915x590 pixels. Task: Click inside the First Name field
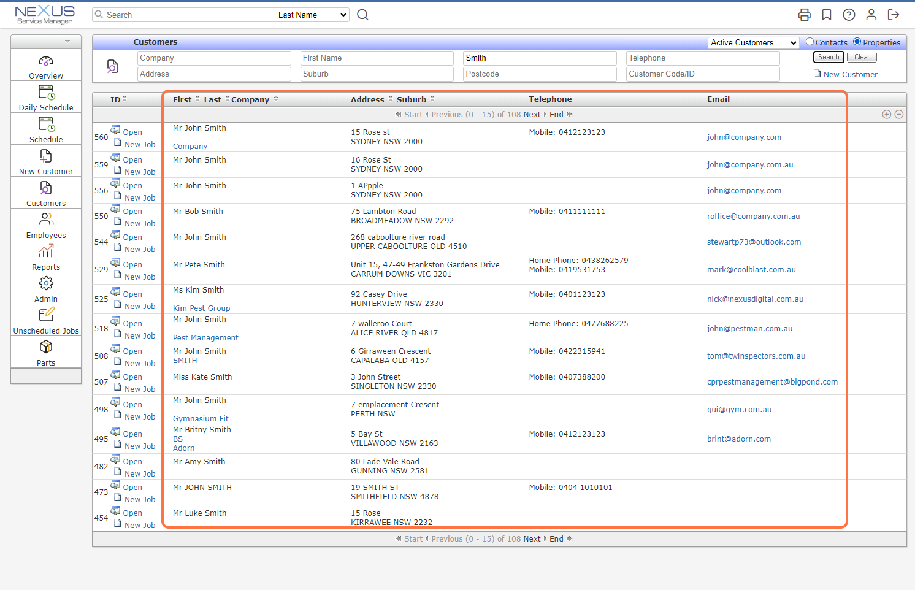point(377,58)
